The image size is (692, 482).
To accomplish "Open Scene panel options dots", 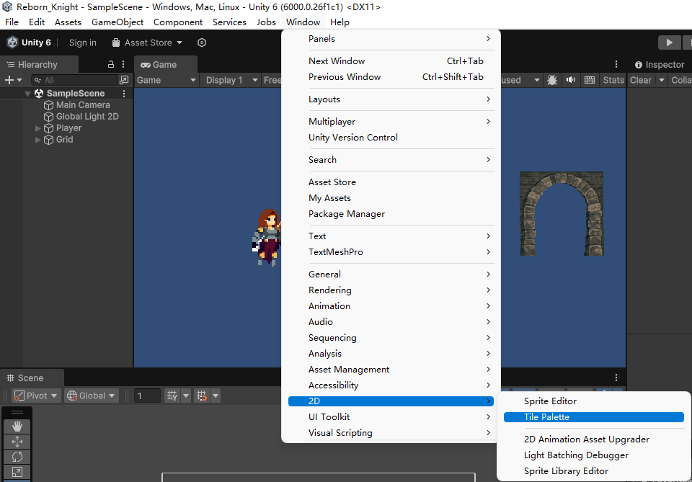I will click(616, 378).
